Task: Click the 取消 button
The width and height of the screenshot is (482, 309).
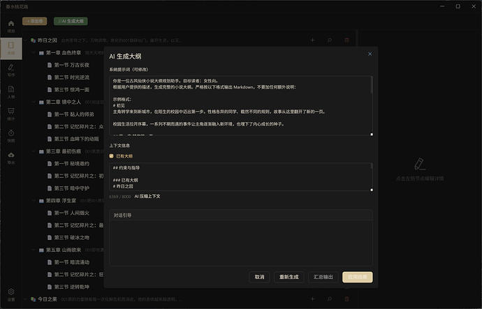Action: coord(259,277)
